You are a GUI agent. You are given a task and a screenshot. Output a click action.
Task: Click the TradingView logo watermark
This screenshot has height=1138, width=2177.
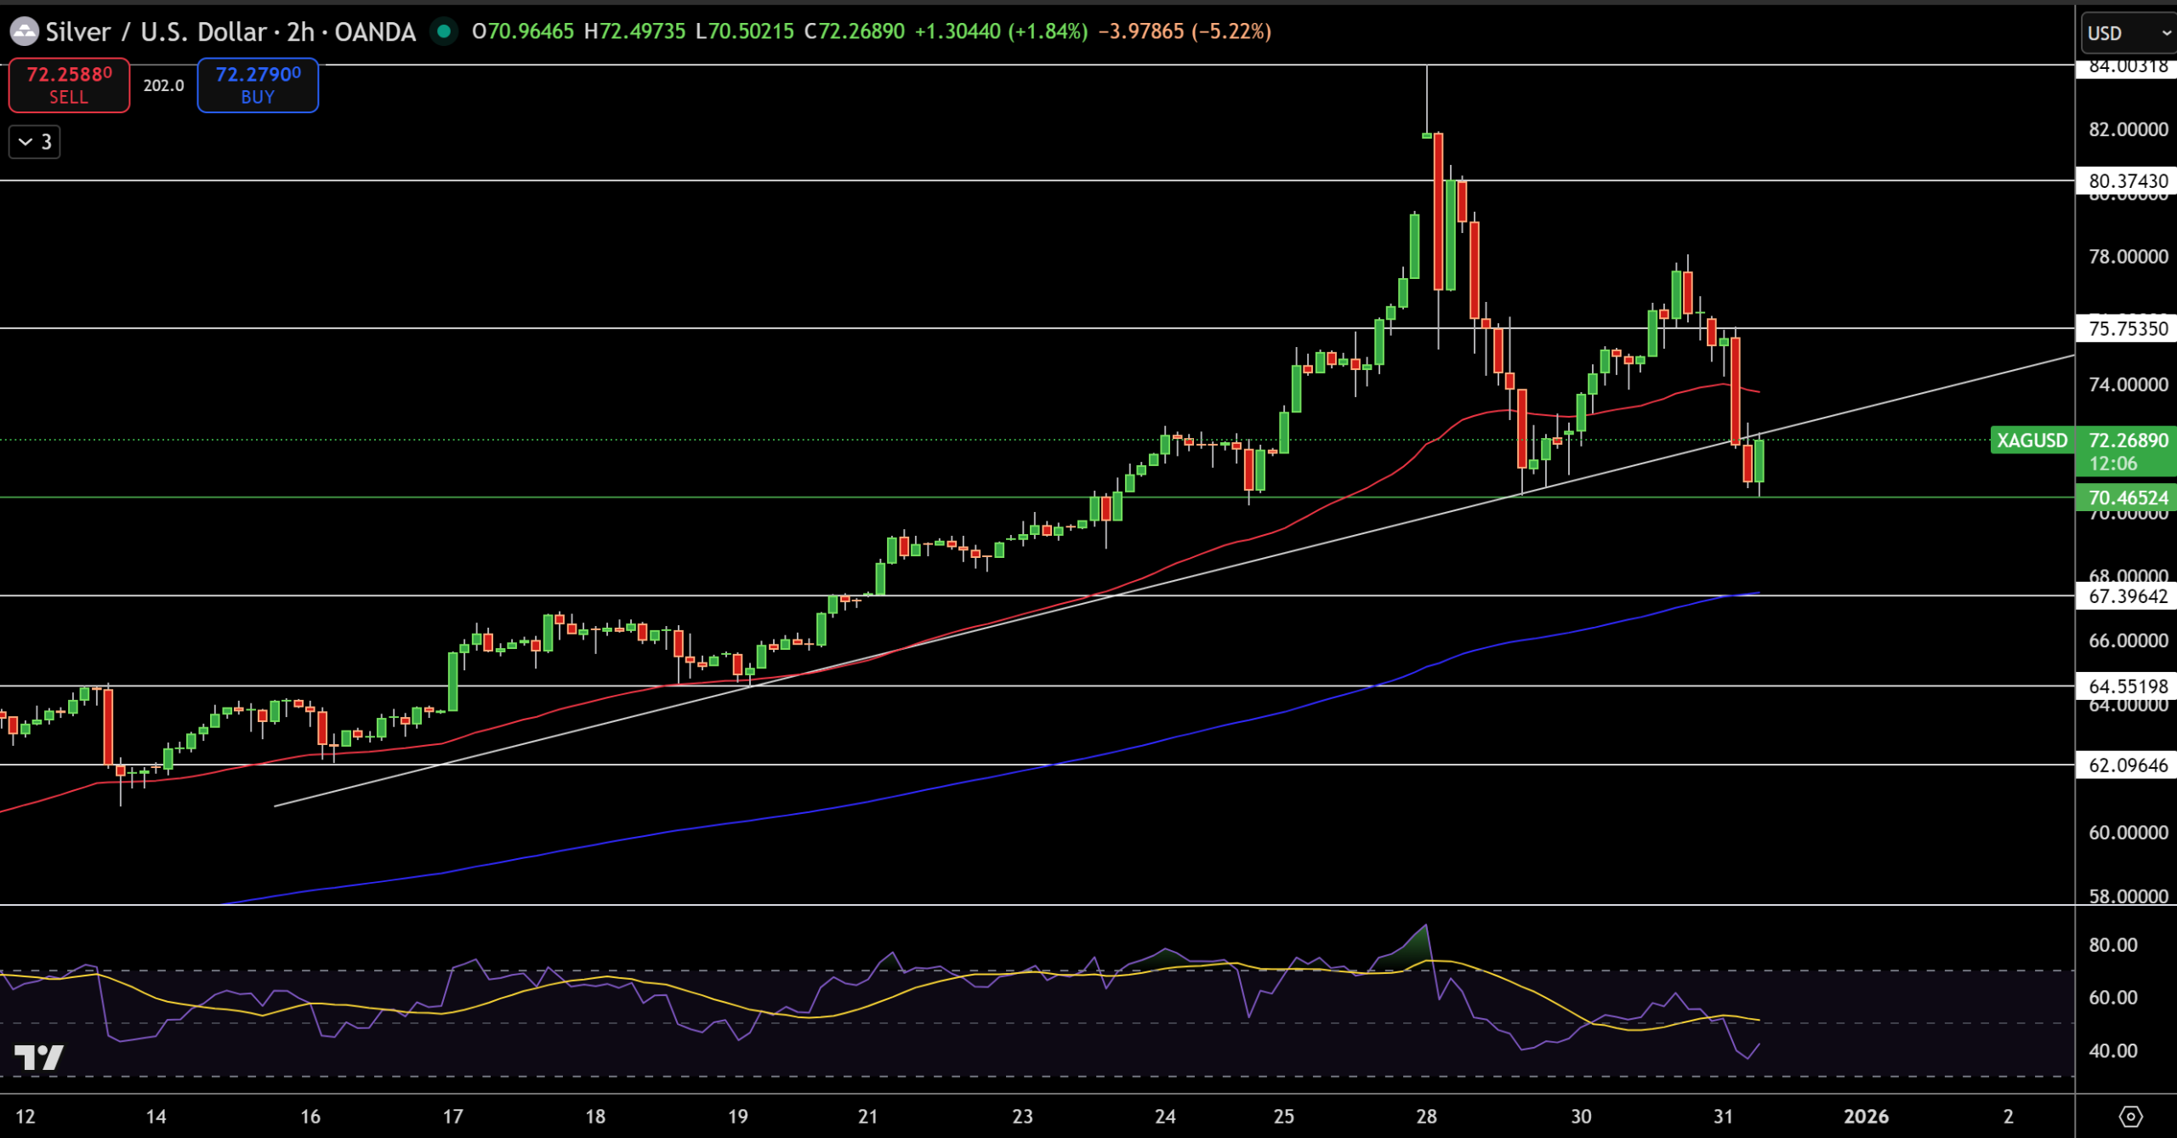pyautogui.click(x=39, y=1057)
